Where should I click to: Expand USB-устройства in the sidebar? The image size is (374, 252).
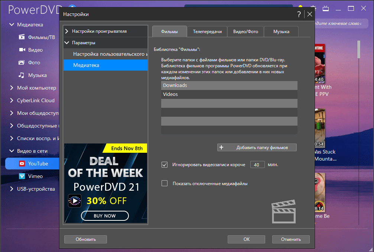pyautogui.click(x=12, y=189)
